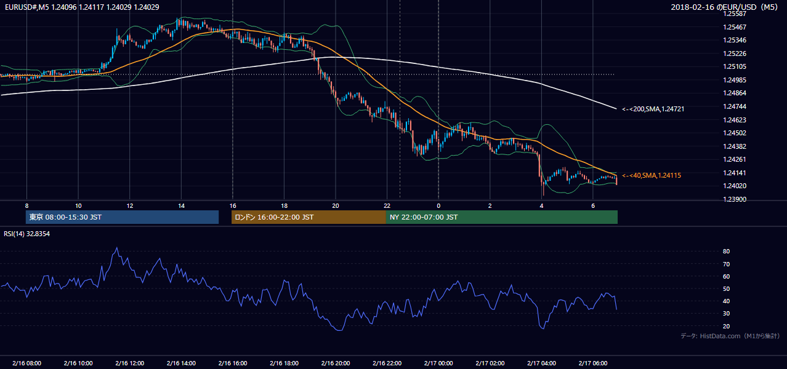Click the HistData.com data source credit

pyautogui.click(x=730, y=336)
